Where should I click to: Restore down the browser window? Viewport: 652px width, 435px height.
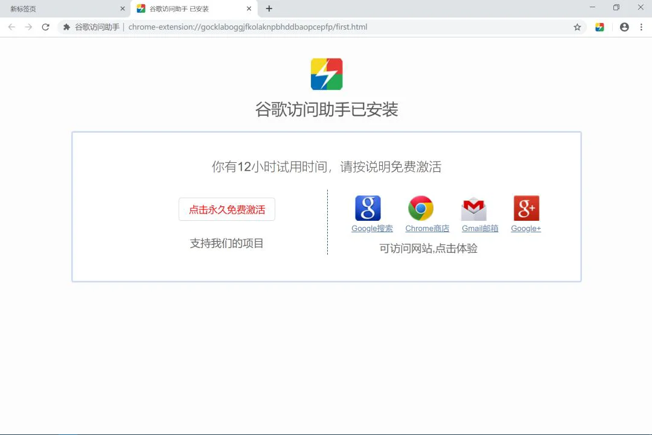click(x=616, y=7)
